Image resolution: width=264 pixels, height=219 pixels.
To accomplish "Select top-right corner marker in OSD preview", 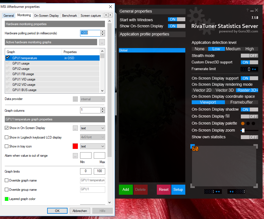I will click(x=256, y=146).
